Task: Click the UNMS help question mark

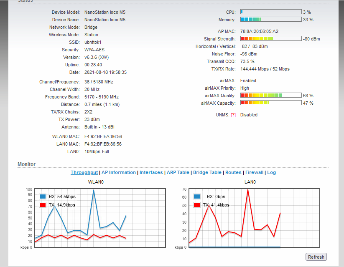Action: point(233,115)
